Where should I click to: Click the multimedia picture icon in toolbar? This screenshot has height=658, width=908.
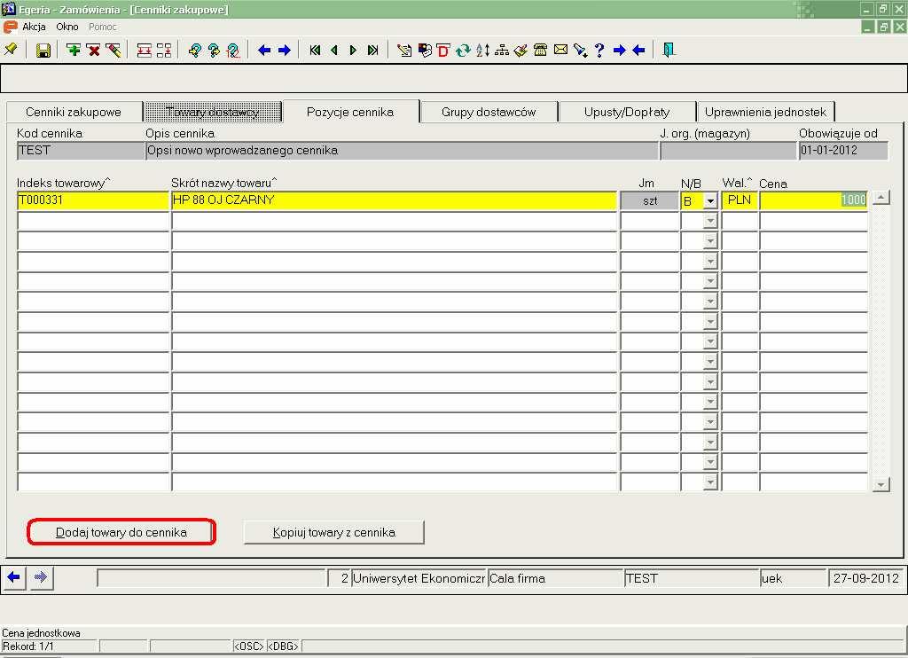coord(425,51)
